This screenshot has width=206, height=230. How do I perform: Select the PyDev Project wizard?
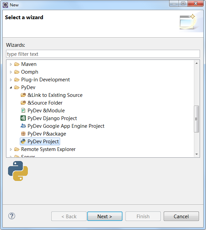click(43, 142)
